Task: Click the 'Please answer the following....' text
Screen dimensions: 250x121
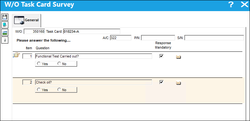Action: (x=43, y=40)
